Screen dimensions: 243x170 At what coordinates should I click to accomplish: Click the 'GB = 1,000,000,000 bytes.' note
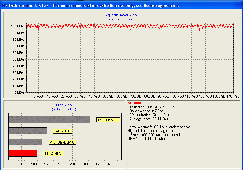[x=147, y=139]
